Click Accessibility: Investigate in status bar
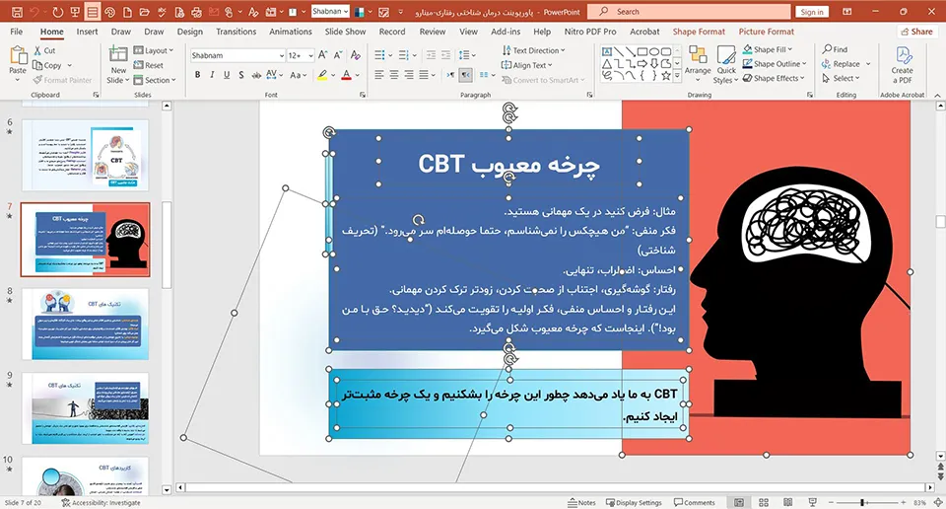The height and width of the screenshot is (509, 946). coord(101,502)
